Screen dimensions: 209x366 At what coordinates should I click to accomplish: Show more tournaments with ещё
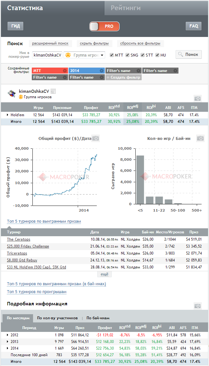click(x=104, y=274)
